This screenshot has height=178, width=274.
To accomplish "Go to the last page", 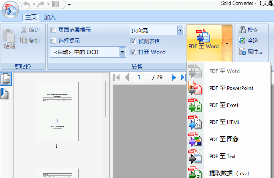I will pyautogui.click(x=183, y=77).
